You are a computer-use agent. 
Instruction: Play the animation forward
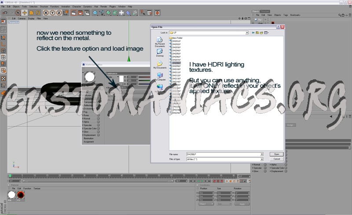[202, 181]
